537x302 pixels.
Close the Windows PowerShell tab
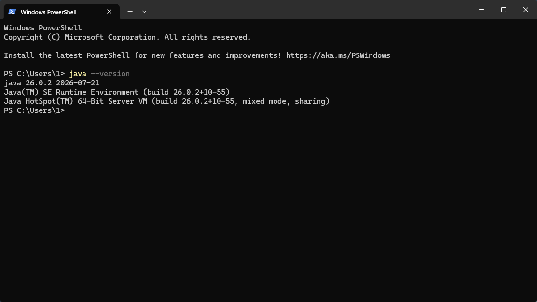(109, 12)
